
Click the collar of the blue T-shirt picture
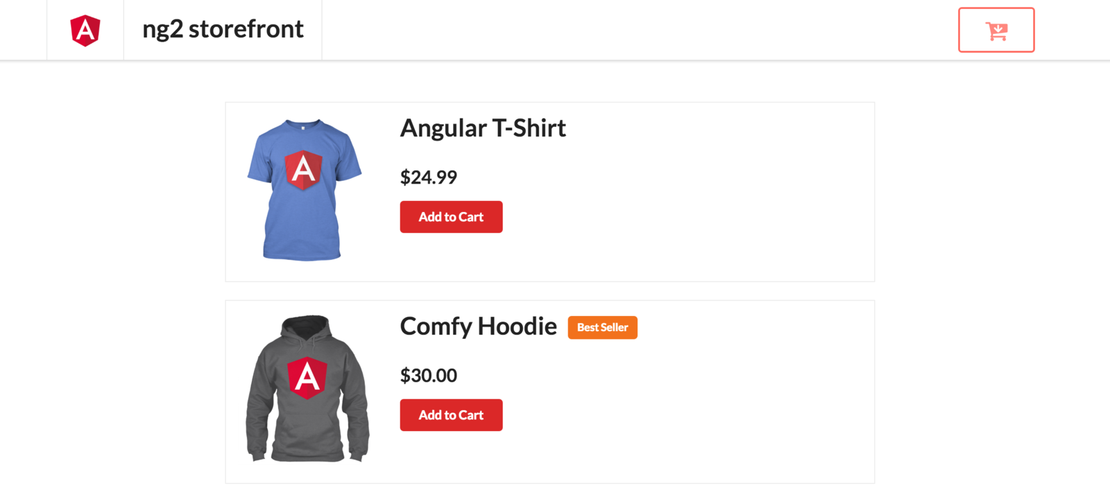[x=302, y=125]
